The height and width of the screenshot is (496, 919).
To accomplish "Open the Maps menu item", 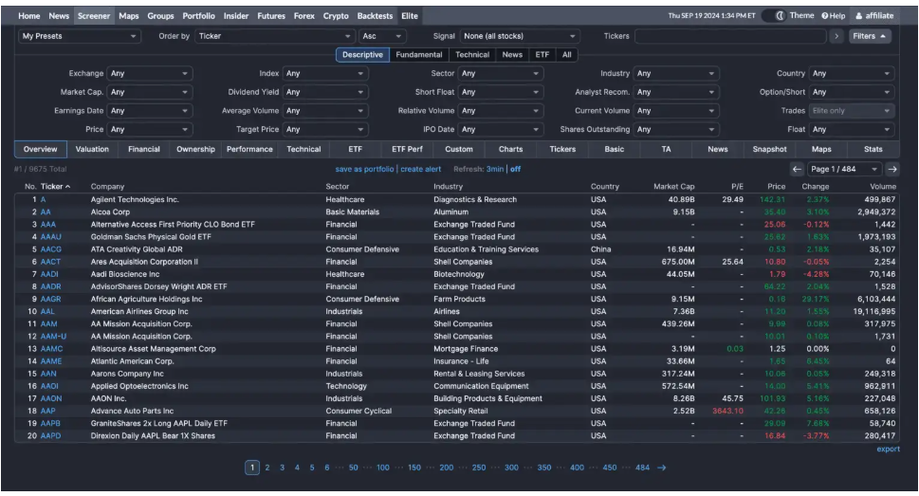I will [128, 16].
